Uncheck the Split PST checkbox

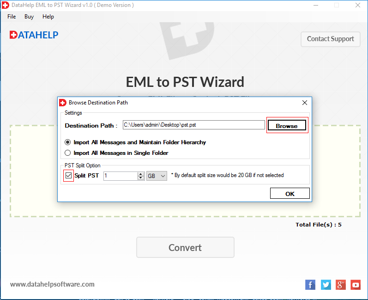68,176
